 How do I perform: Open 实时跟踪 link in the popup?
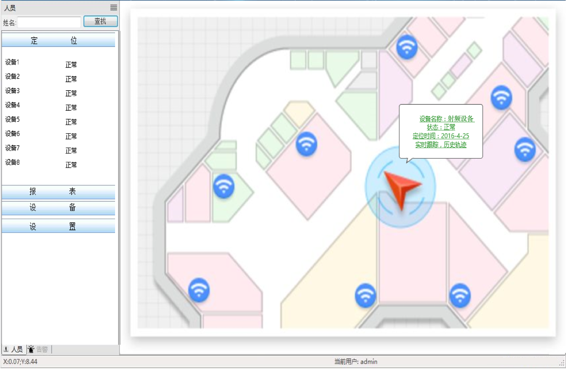pyautogui.click(x=427, y=145)
